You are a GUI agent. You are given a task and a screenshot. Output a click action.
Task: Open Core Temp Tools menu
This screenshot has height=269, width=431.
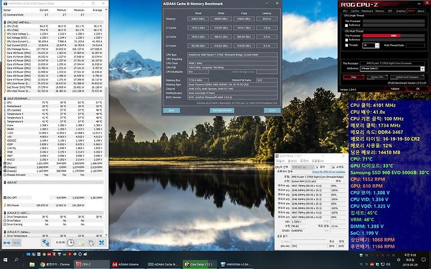(x=304, y=161)
